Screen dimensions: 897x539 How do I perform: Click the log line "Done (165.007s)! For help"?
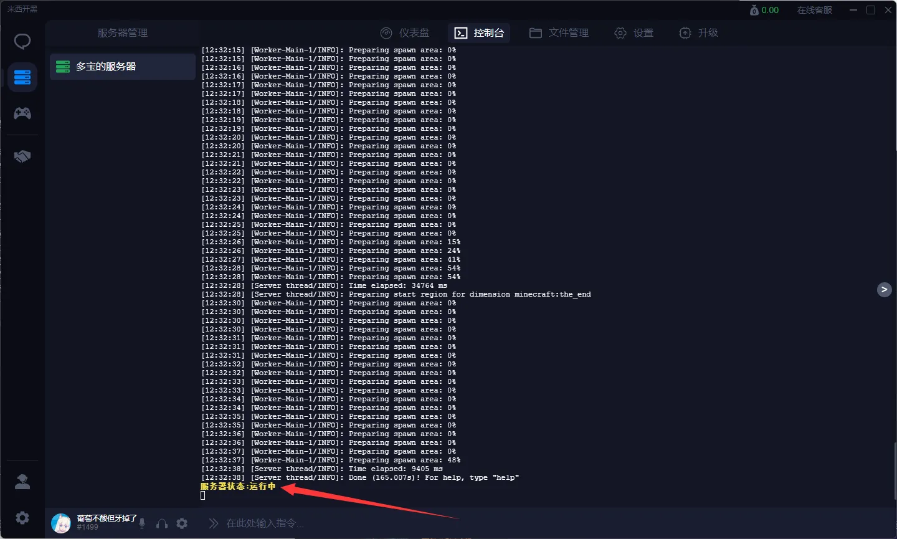coord(360,477)
